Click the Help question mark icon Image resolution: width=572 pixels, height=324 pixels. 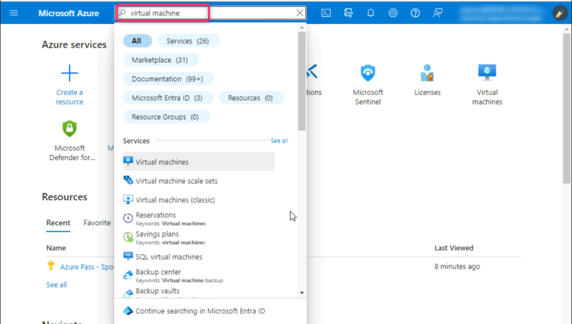pos(415,13)
